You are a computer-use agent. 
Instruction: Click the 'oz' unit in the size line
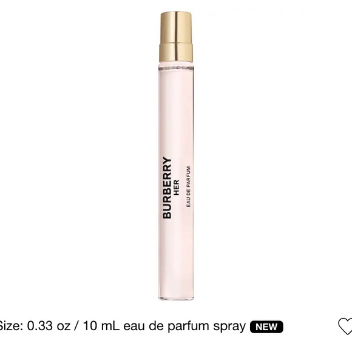[x=64, y=327]
